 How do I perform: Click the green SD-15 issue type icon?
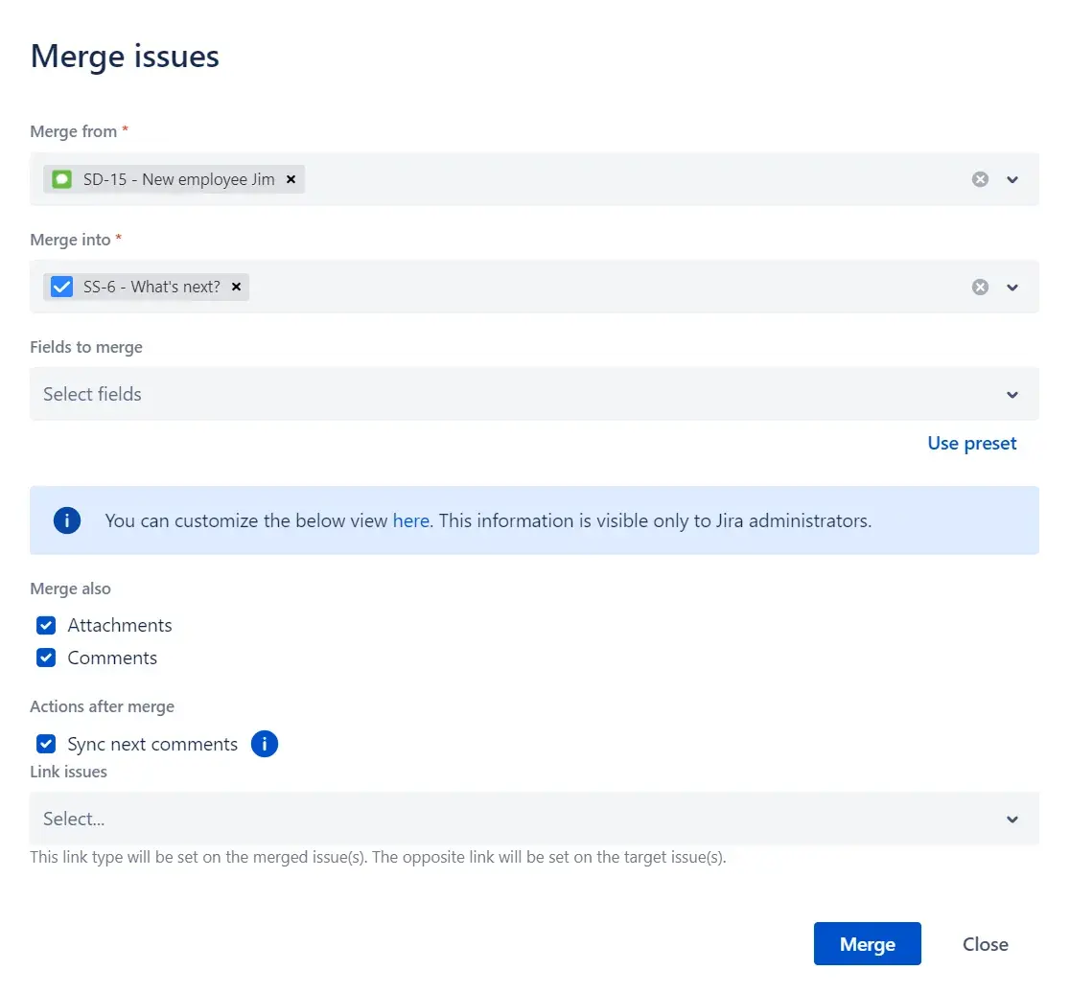tap(61, 179)
